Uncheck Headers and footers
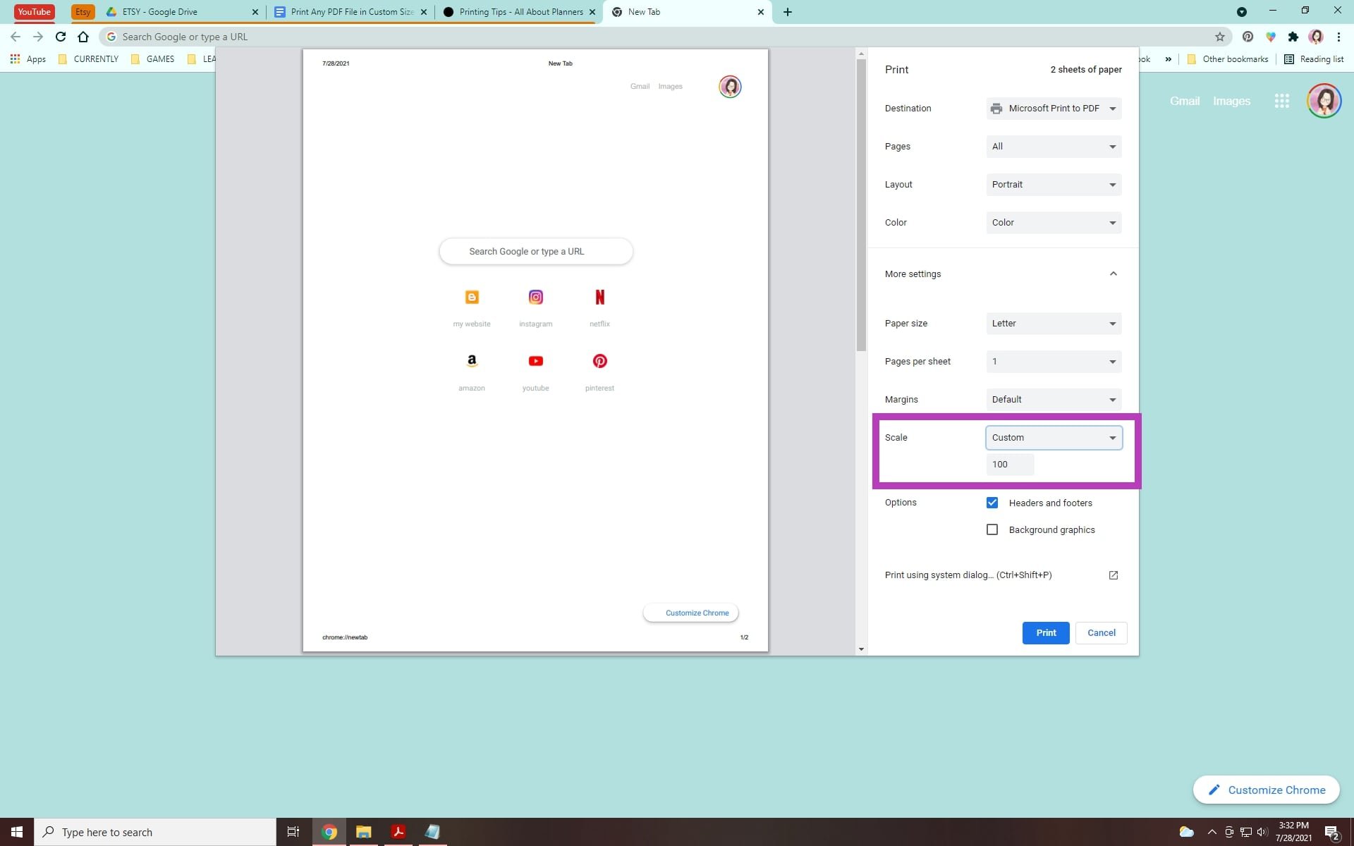This screenshot has width=1354, height=846. (x=992, y=503)
